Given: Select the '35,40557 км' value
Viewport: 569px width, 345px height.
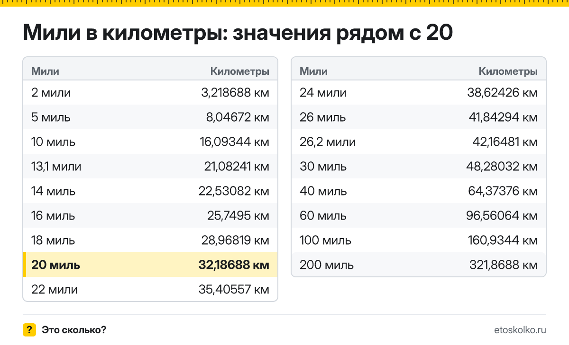Looking at the screenshot, I should point(234,290).
